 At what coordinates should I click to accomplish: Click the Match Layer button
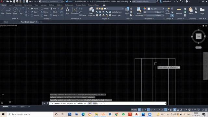(115, 15)
